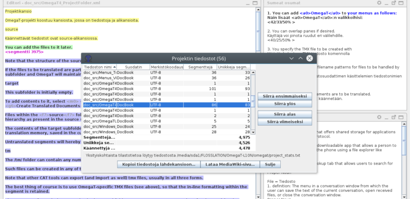Click Kopioi tiedostoja lähdekansioon... button
Image resolution: width=410 pixels, height=199 pixels.
(159, 165)
